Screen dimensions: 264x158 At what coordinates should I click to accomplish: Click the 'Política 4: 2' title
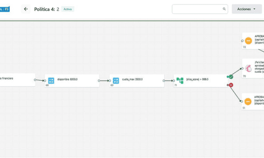click(47, 9)
